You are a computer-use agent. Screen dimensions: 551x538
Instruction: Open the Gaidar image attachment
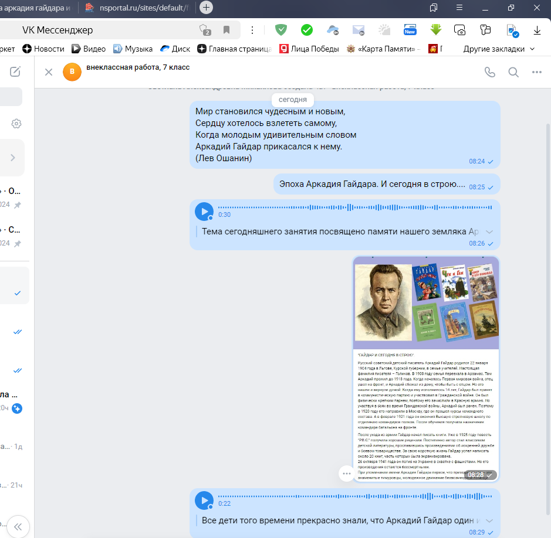coord(426,369)
